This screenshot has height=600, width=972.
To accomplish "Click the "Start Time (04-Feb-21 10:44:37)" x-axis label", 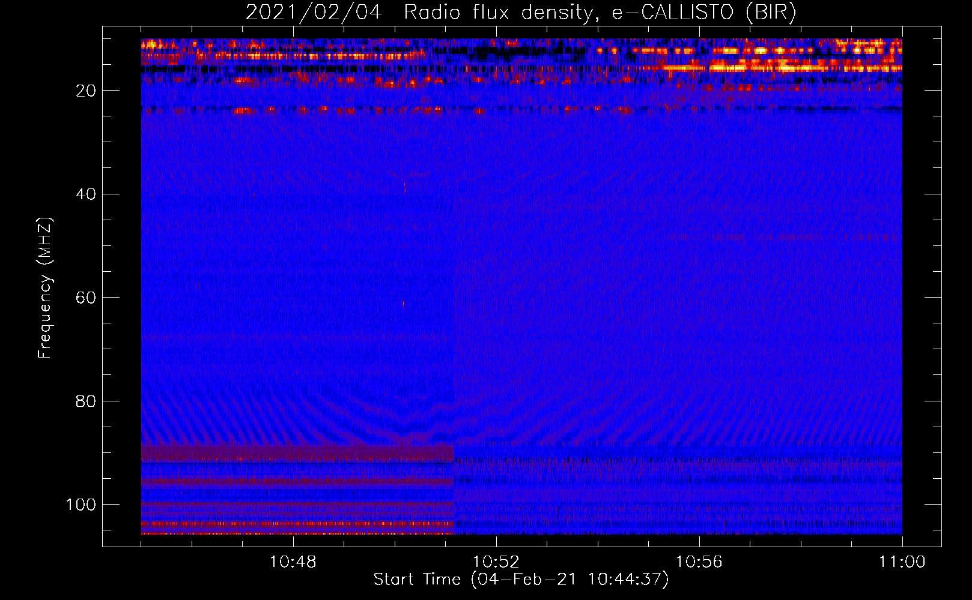I will 521,580.
